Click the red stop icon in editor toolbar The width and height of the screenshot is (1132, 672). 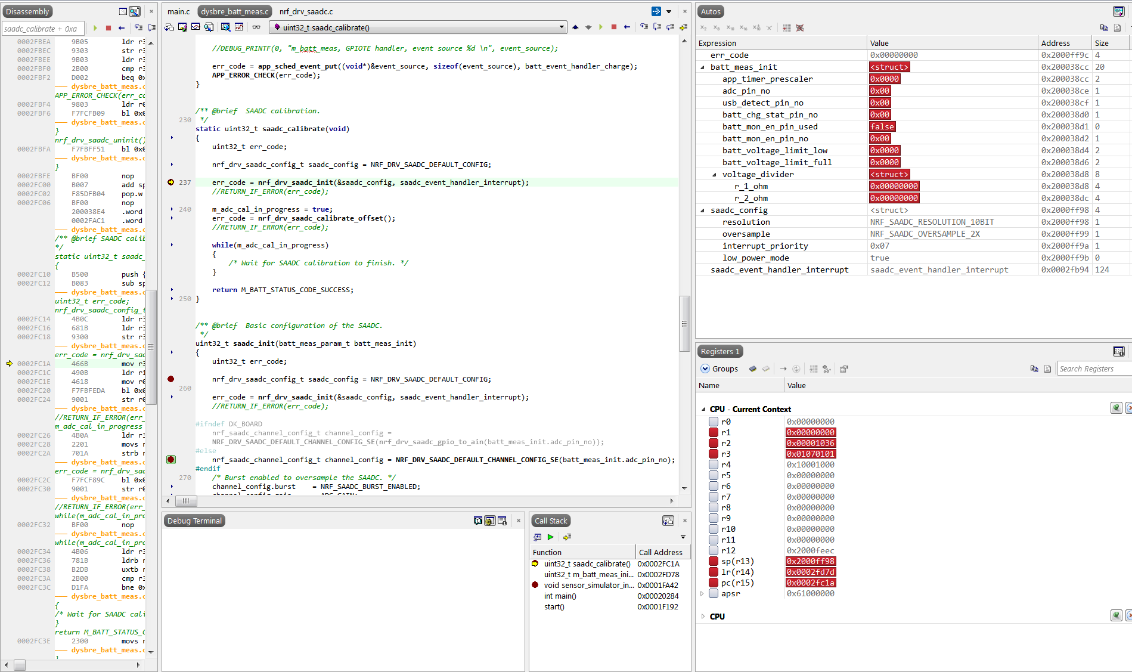(613, 27)
